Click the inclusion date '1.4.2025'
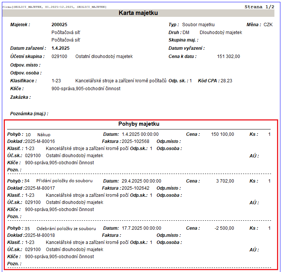Viewport: 283px width, 272px height. pyautogui.click(x=60, y=48)
